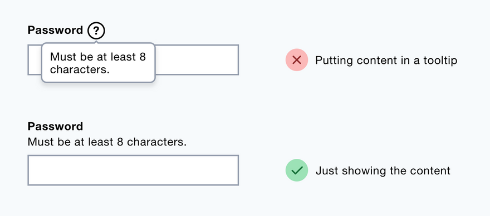Screen dimensions: 490x216
Task: Select the "Putting content in a tooltip" caption
Action: (386, 60)
